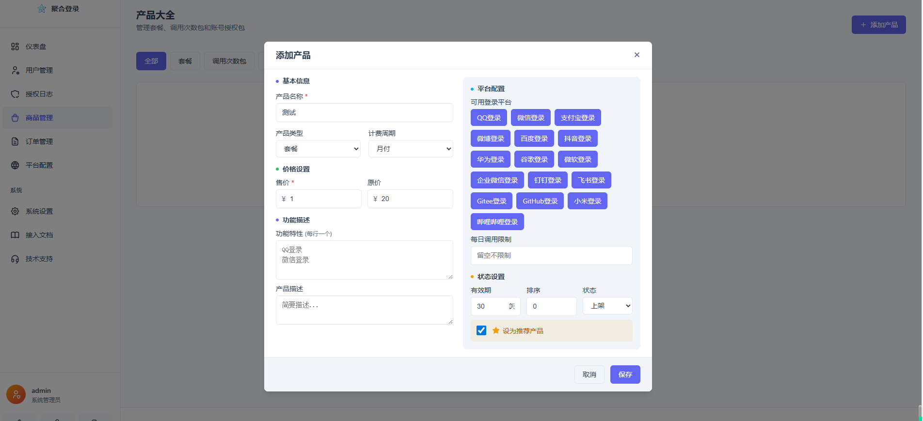
Task: Open the 计费周期 dropdown showing 月付
Action: click(x=411, y=149)
